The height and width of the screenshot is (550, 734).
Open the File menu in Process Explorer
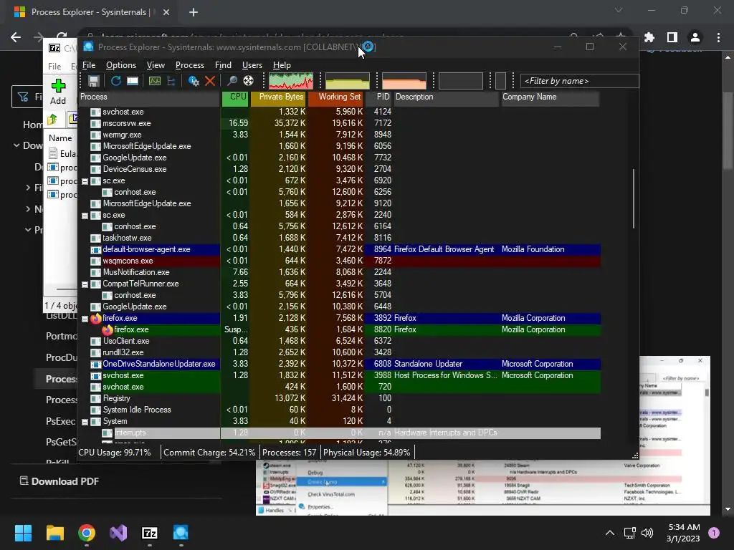click(89, 65)
